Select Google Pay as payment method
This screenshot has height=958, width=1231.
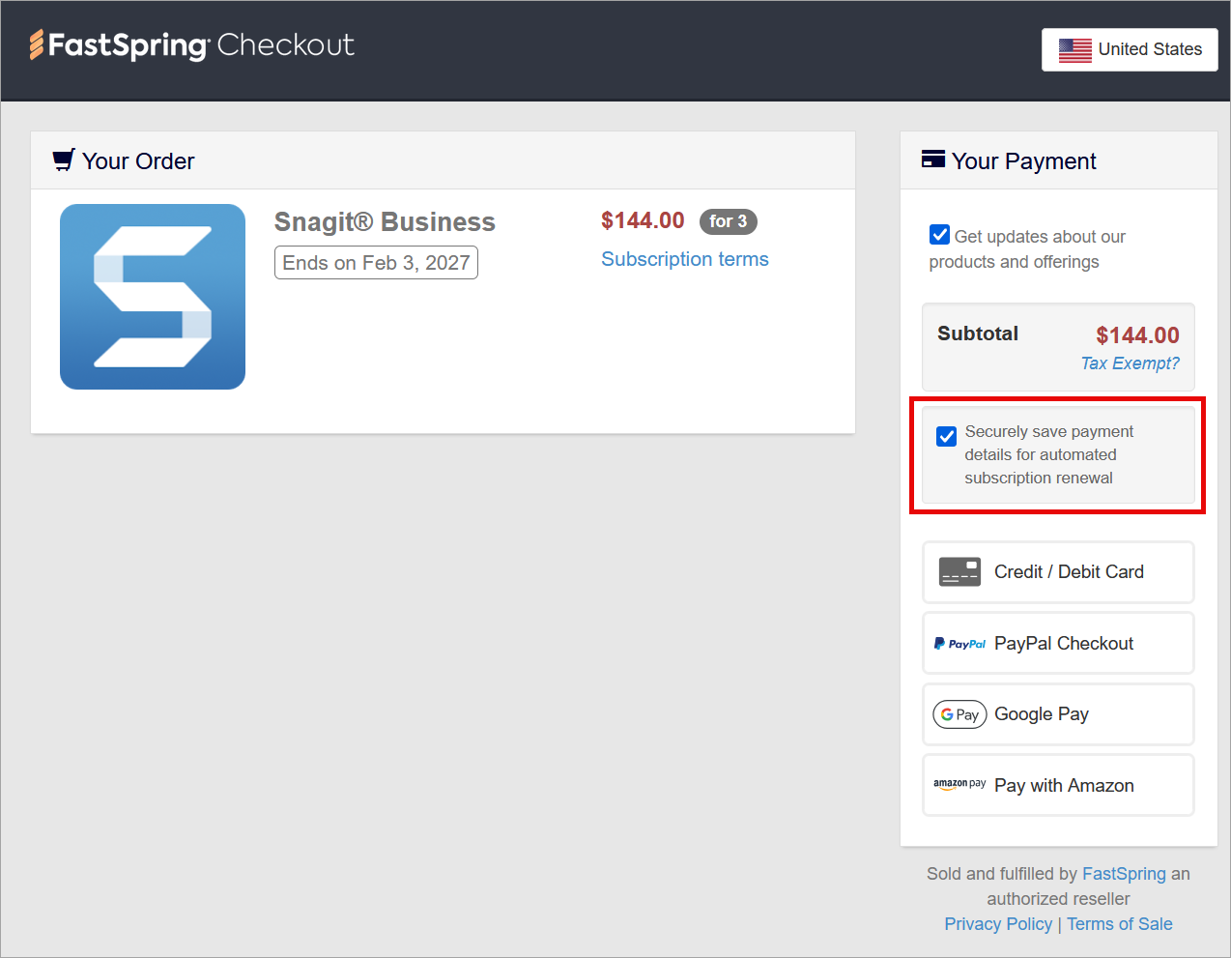1042,714
